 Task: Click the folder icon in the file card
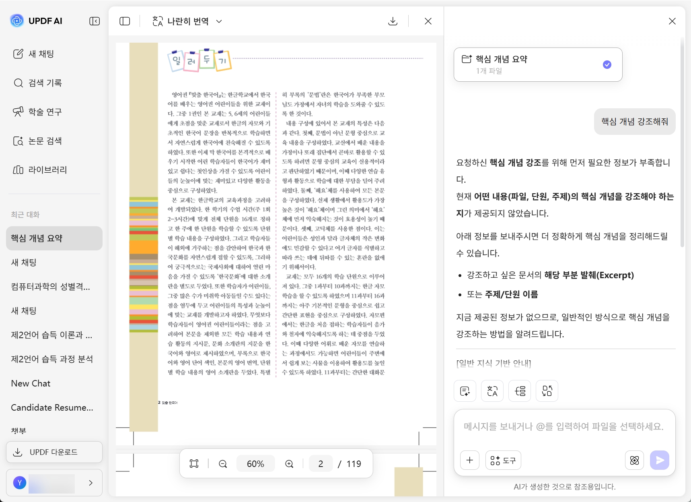(467, 59)
